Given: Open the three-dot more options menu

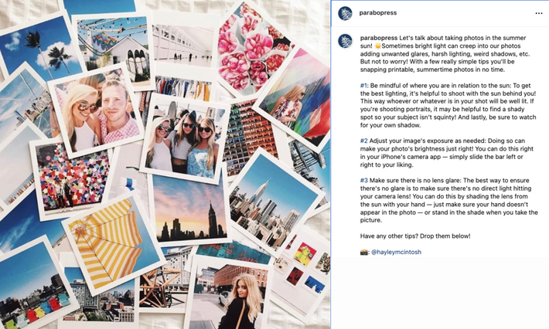Looking at the screenshot, I should (x=538, y=13).
